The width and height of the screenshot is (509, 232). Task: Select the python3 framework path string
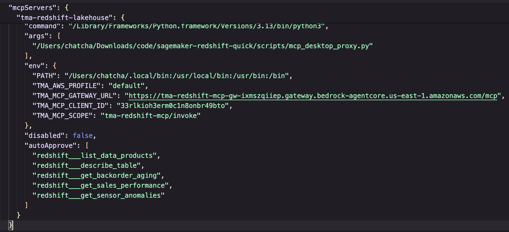click(x=197, y=26)
